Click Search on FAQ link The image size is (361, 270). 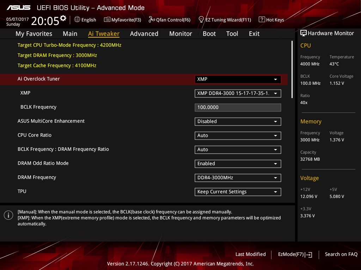tap(341, 255)
